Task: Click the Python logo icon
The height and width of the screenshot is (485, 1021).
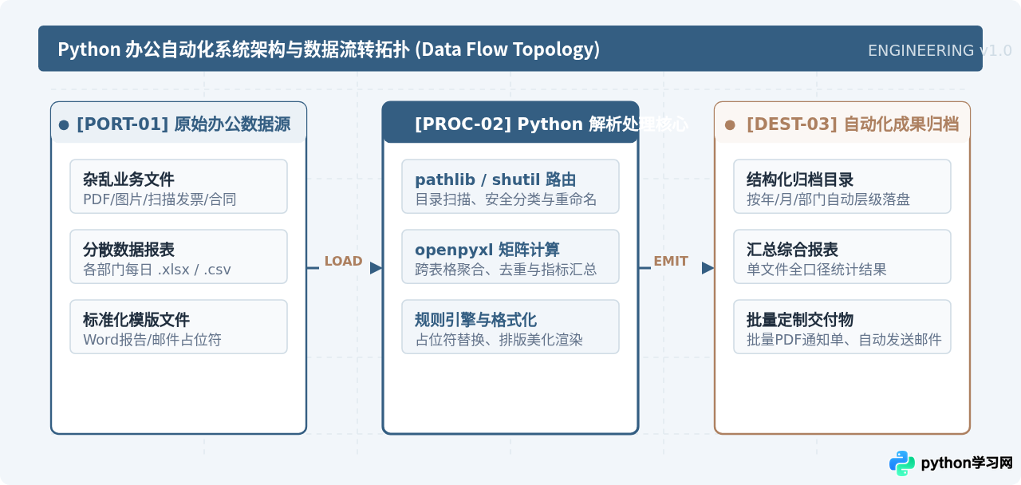Action: (902, 463)
